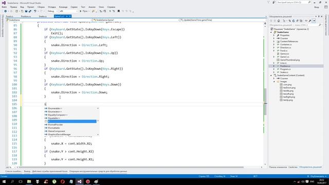Click the Visual Studio taskbar icon
Viewport: 329px width, 185px height.
point(79,181)
